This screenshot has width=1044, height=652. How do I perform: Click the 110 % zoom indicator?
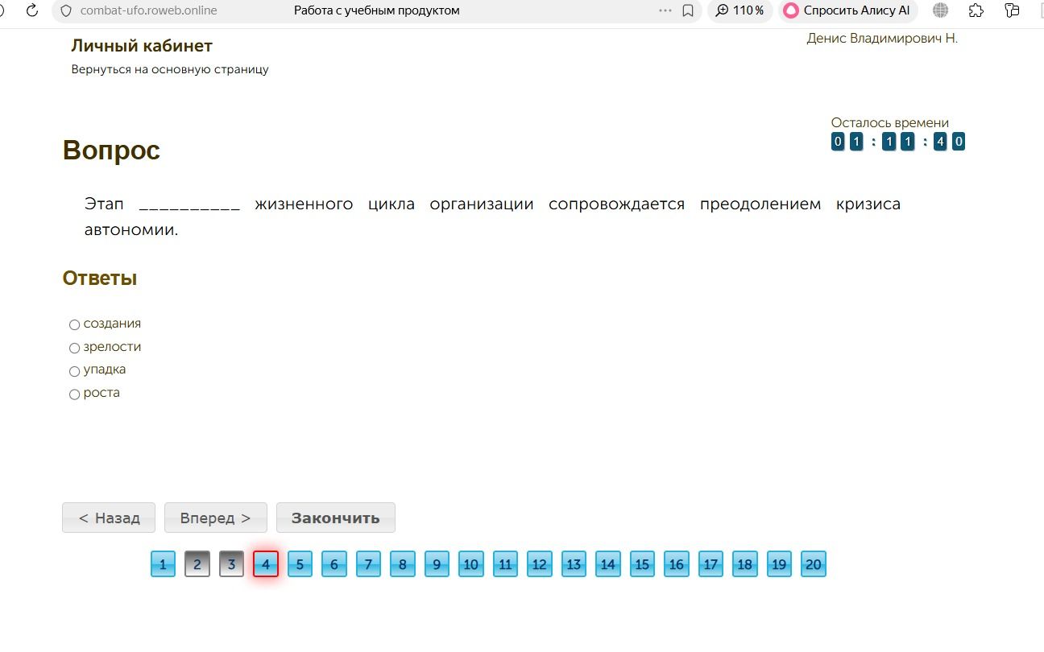pos(739,10)
